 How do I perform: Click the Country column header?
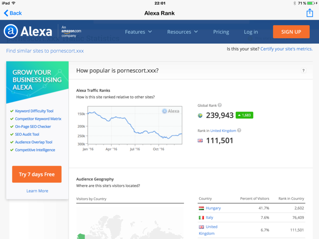(x=205, y=198)
